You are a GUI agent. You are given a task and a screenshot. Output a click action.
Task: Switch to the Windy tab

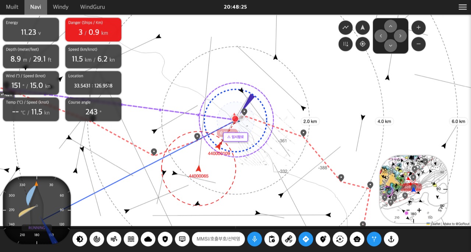[x=61, y=7]
